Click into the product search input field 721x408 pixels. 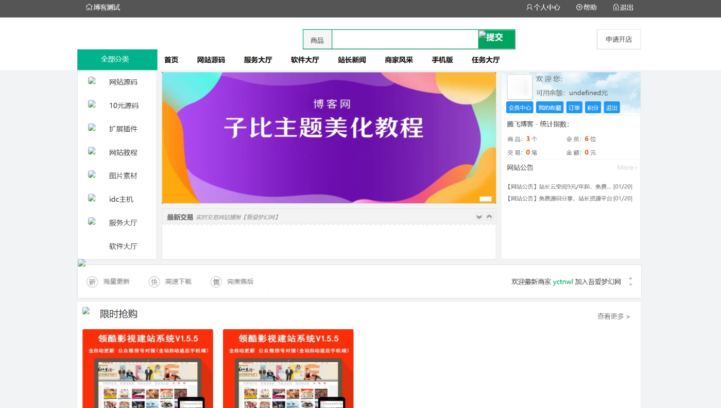(405, 40)
